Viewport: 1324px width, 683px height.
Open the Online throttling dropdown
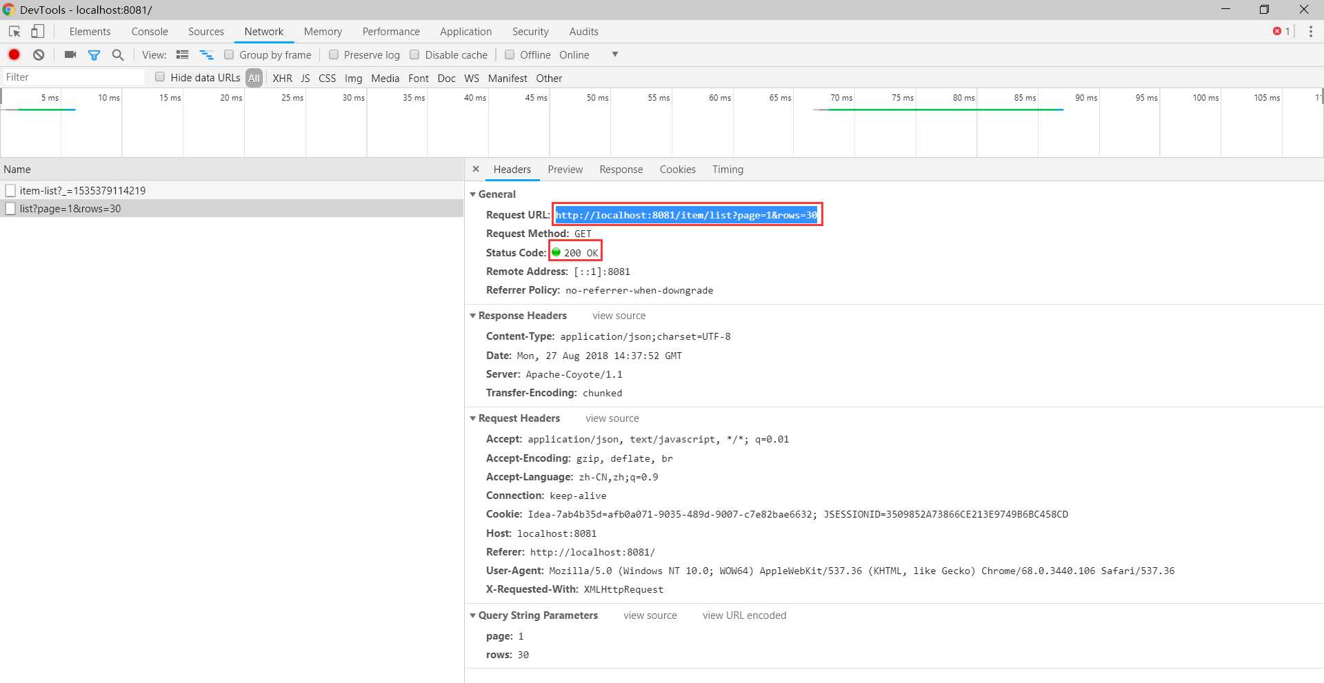[588, 54]
